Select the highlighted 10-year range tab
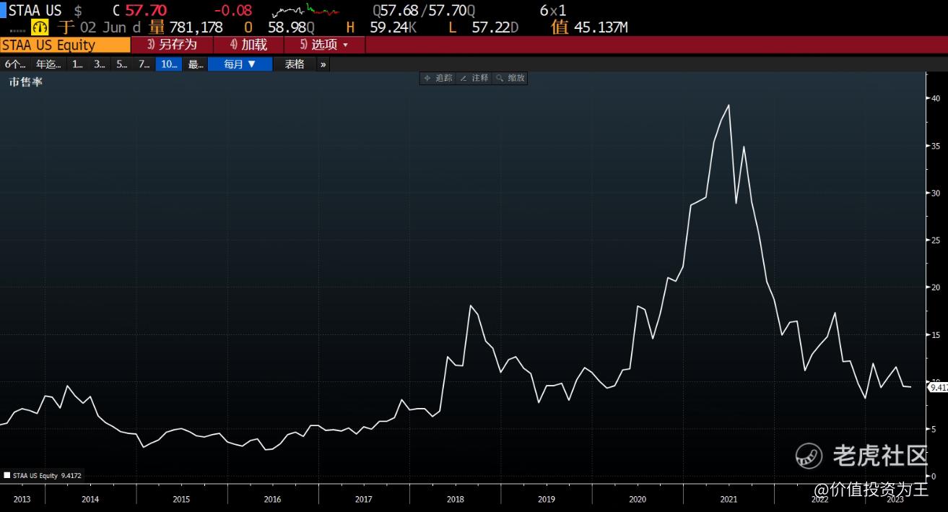The image size is (948, 512). [x=169, y=64]
